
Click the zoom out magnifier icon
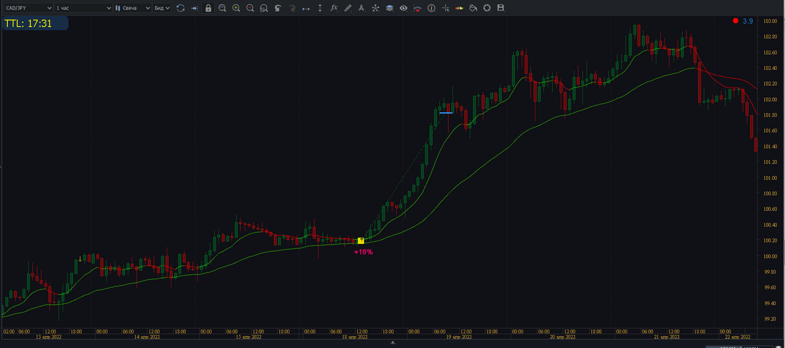point(250,8)
